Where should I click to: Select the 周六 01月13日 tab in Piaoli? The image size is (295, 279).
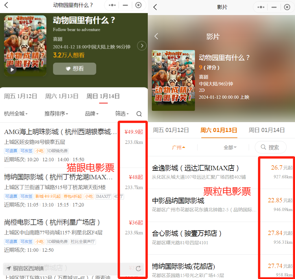pyautogui.click(x=219, y=130)
